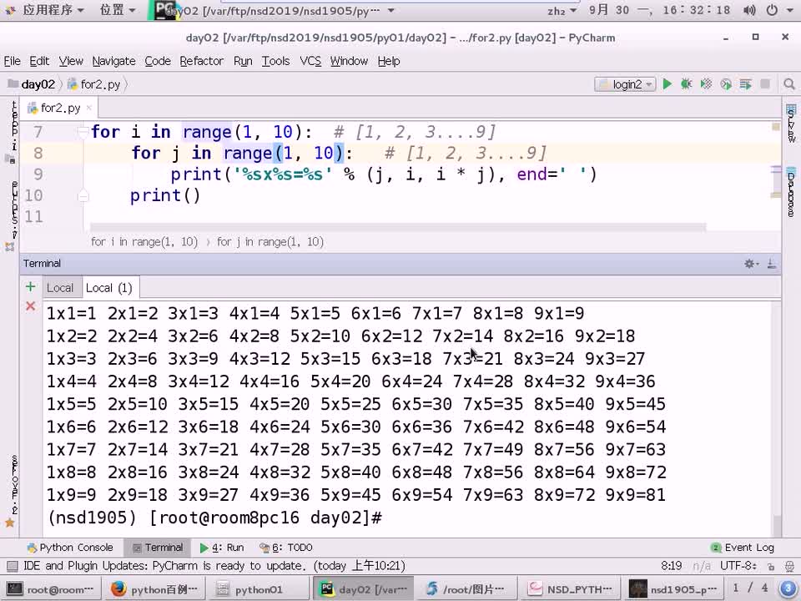801x601 pixels.
Task: Click fold end marker at line 10
Action: tap(83, 195)
